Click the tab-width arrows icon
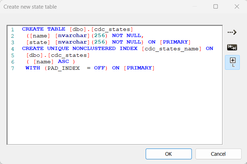247x164 pixels. [x=232, y=47]
